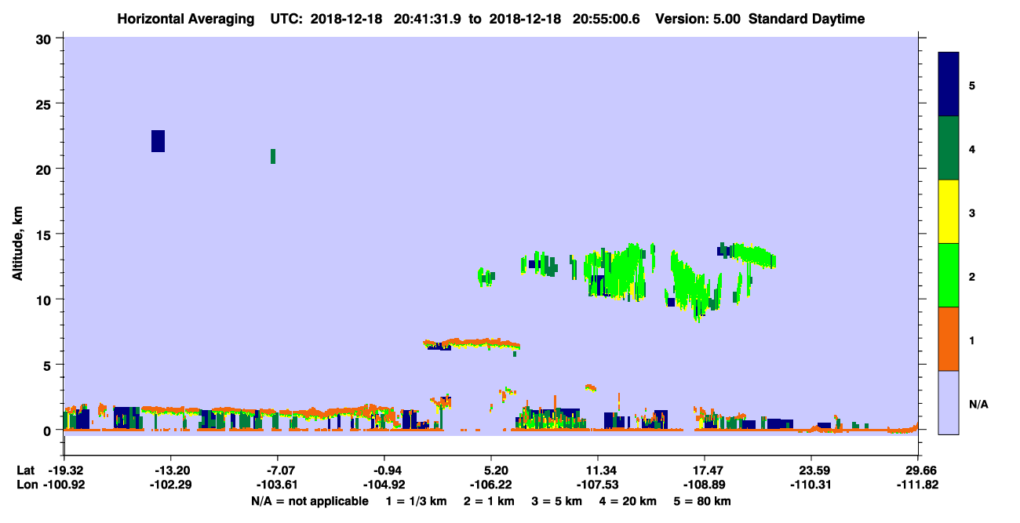Click the longitude value -108.89

tap(705, 485)
